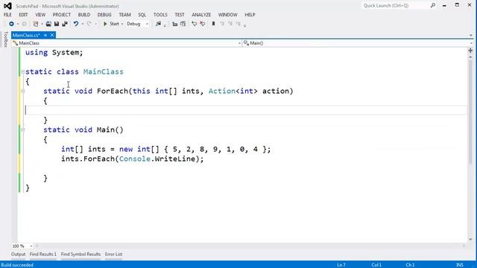Click the Visual Studio logo icon
Image resolution: width=477 pixels, height=268 pixels.
[7, 6]
